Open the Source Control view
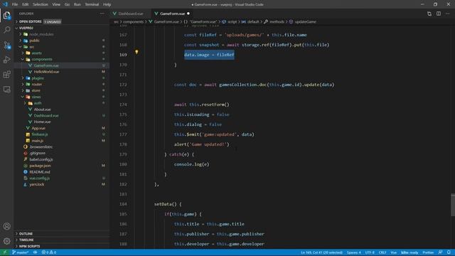The image size is (455, 256). [6, 45]
